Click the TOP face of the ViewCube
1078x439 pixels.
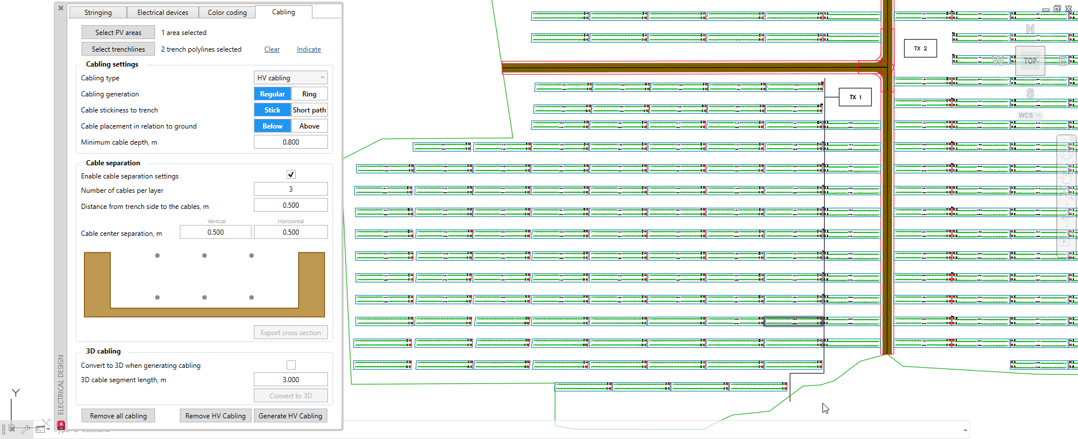[x=1030, y=61]
